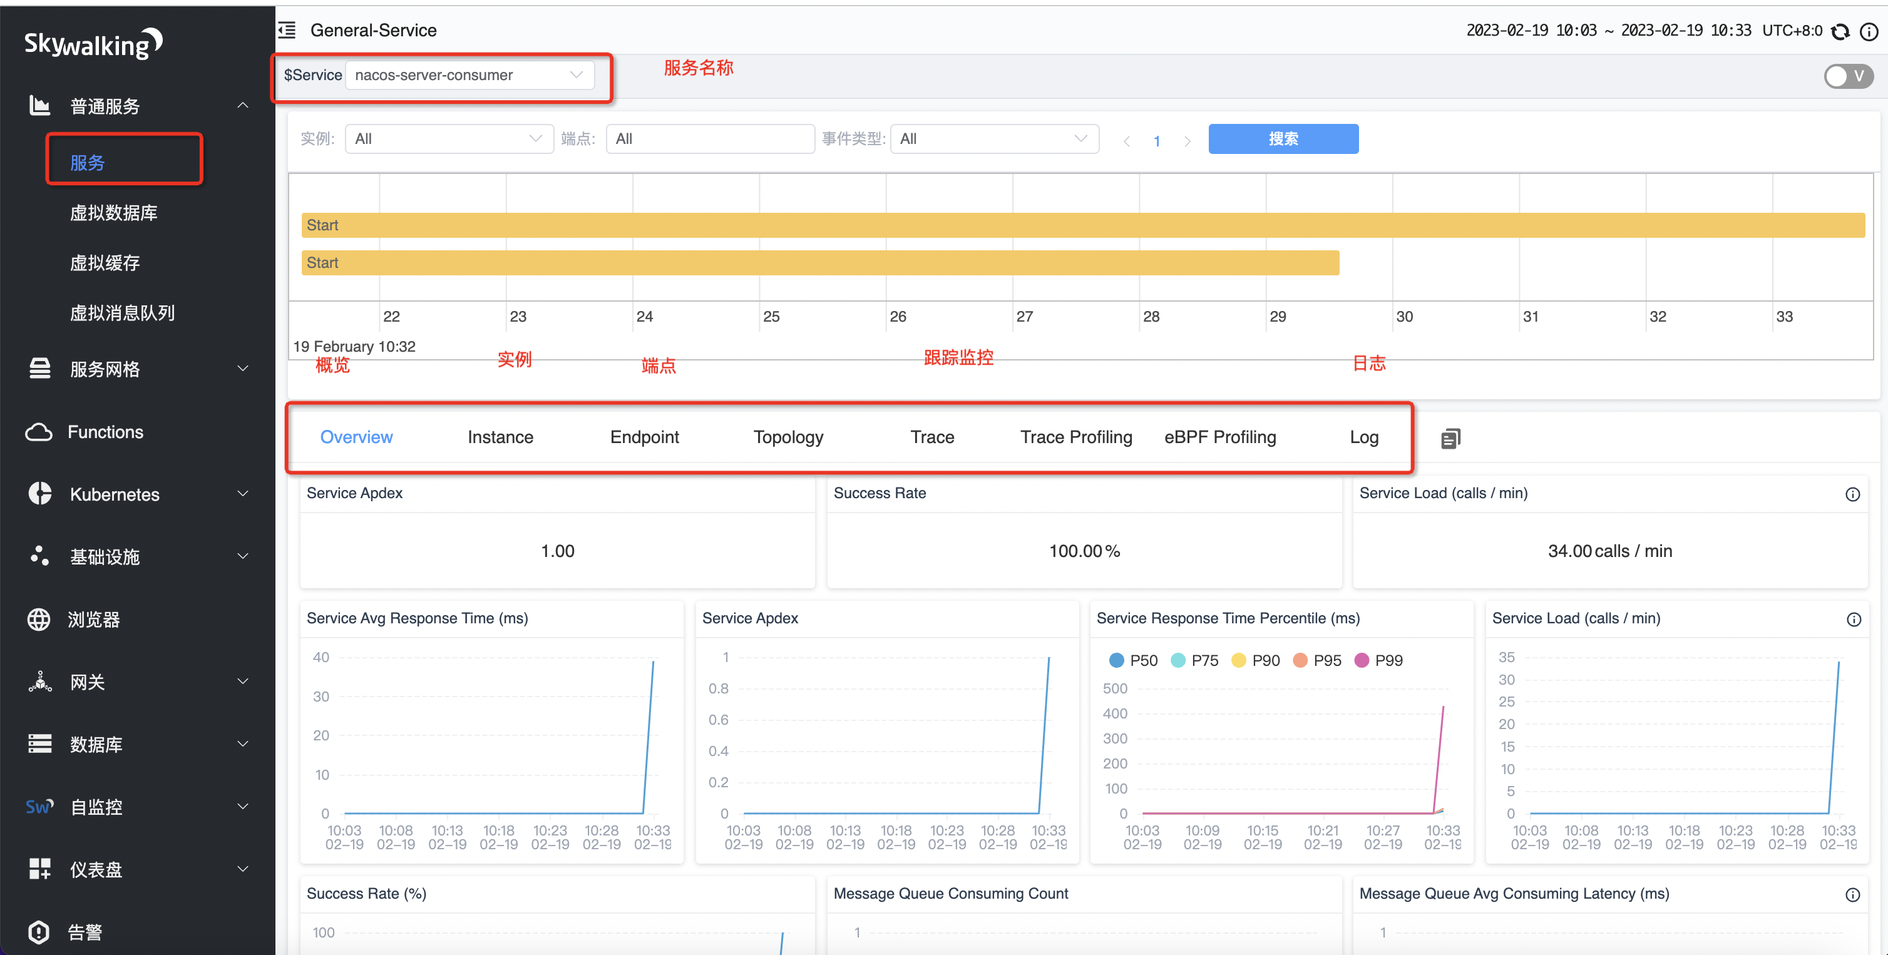Click the Skywalking logo

click(94, 44)
